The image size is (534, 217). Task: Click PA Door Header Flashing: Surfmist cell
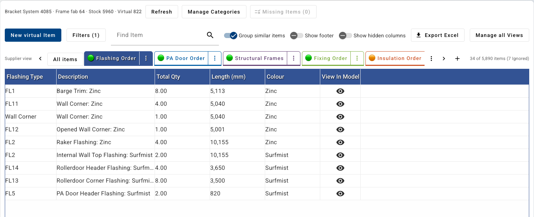[105, 194]
